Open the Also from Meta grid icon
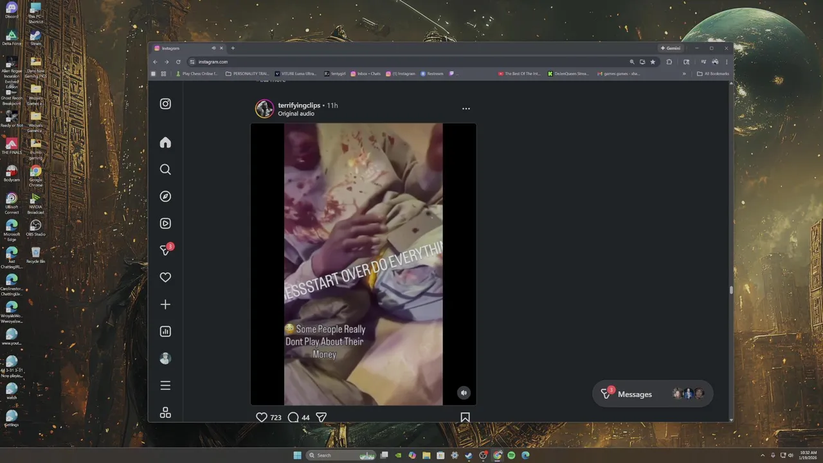This screenshot has width=823, height=463. pyautogui.click(x=165, y=412)
